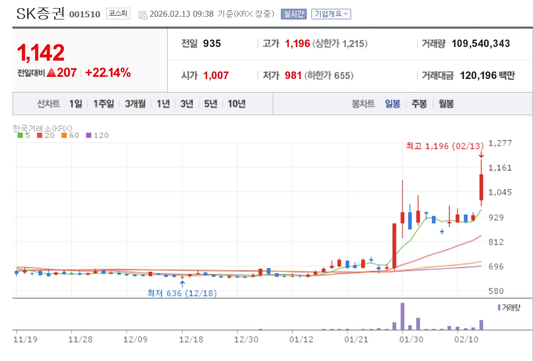Click the current price 1,142
The height and width of the screenshot is (361, 533).
tap(41, 52)
